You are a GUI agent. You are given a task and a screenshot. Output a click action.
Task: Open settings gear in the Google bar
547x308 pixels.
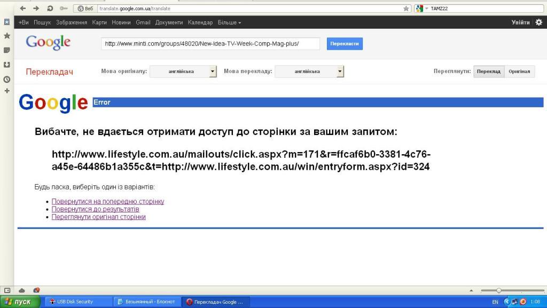(539, 22)
